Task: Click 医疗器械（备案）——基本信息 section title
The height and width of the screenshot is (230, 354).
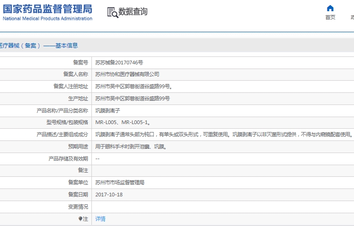Action: (x=39, y=46)
